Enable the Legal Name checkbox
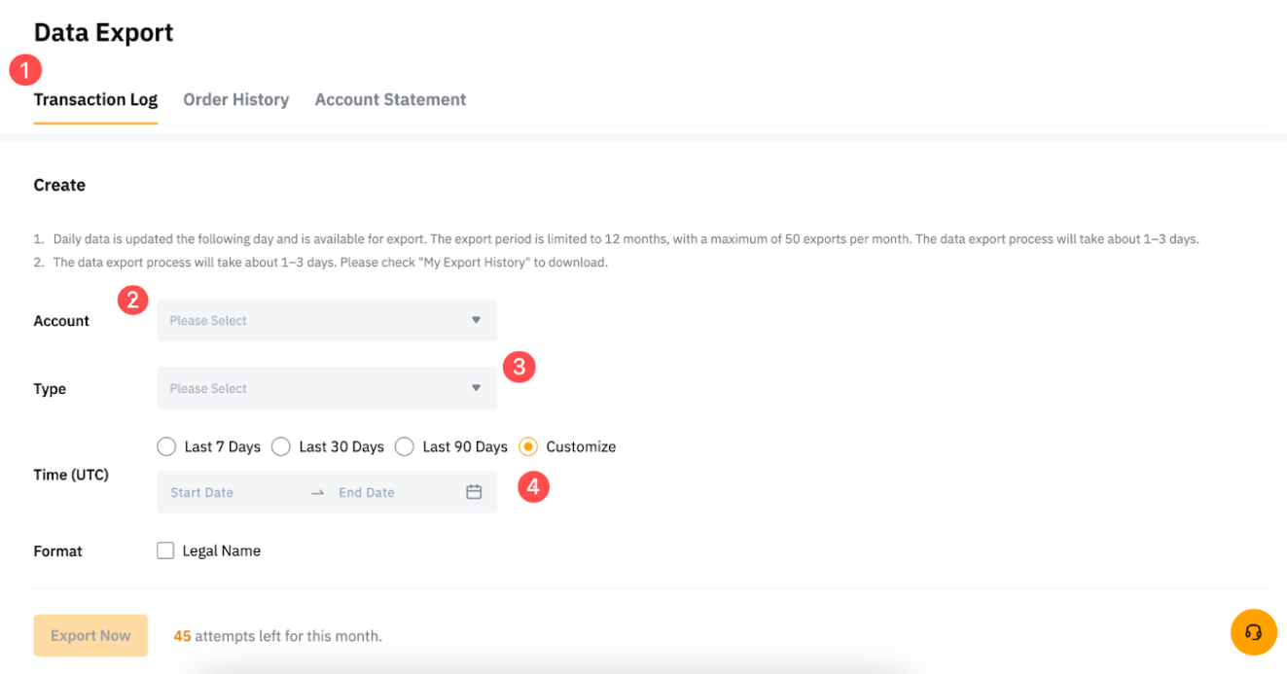 [x=165, y=550]
